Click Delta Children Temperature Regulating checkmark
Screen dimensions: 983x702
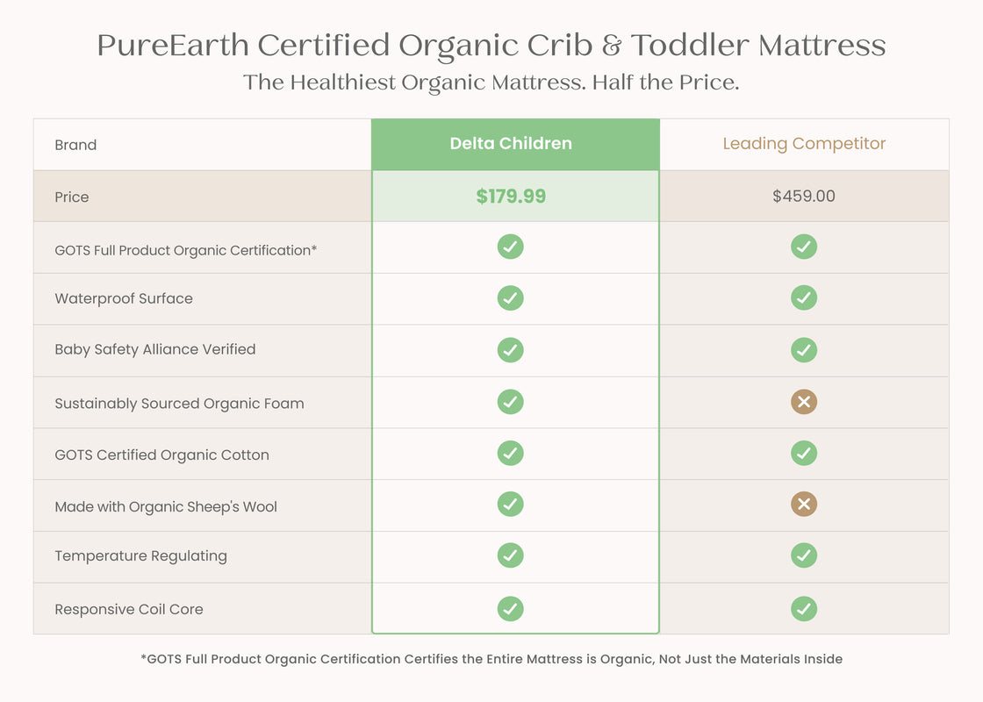coord(510,555)
